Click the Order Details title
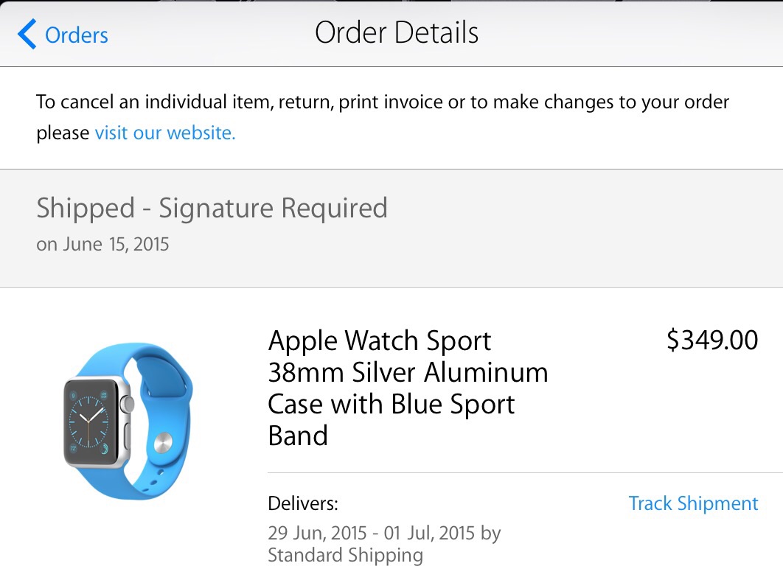This screenshot has width=783, height=580. [396, 33]
